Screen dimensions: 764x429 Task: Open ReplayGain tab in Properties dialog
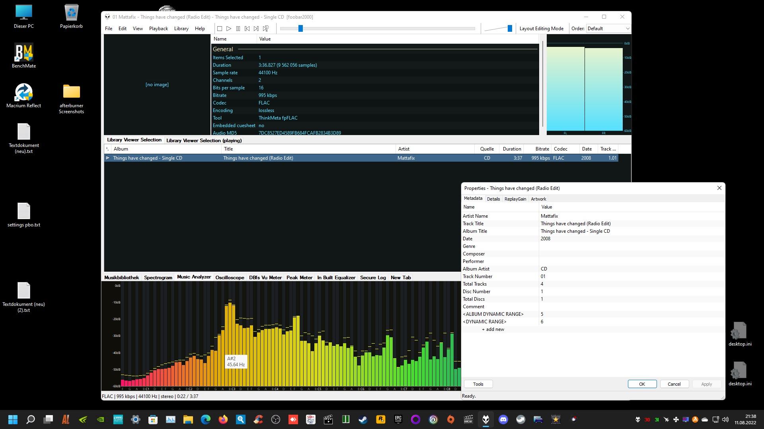515,199
